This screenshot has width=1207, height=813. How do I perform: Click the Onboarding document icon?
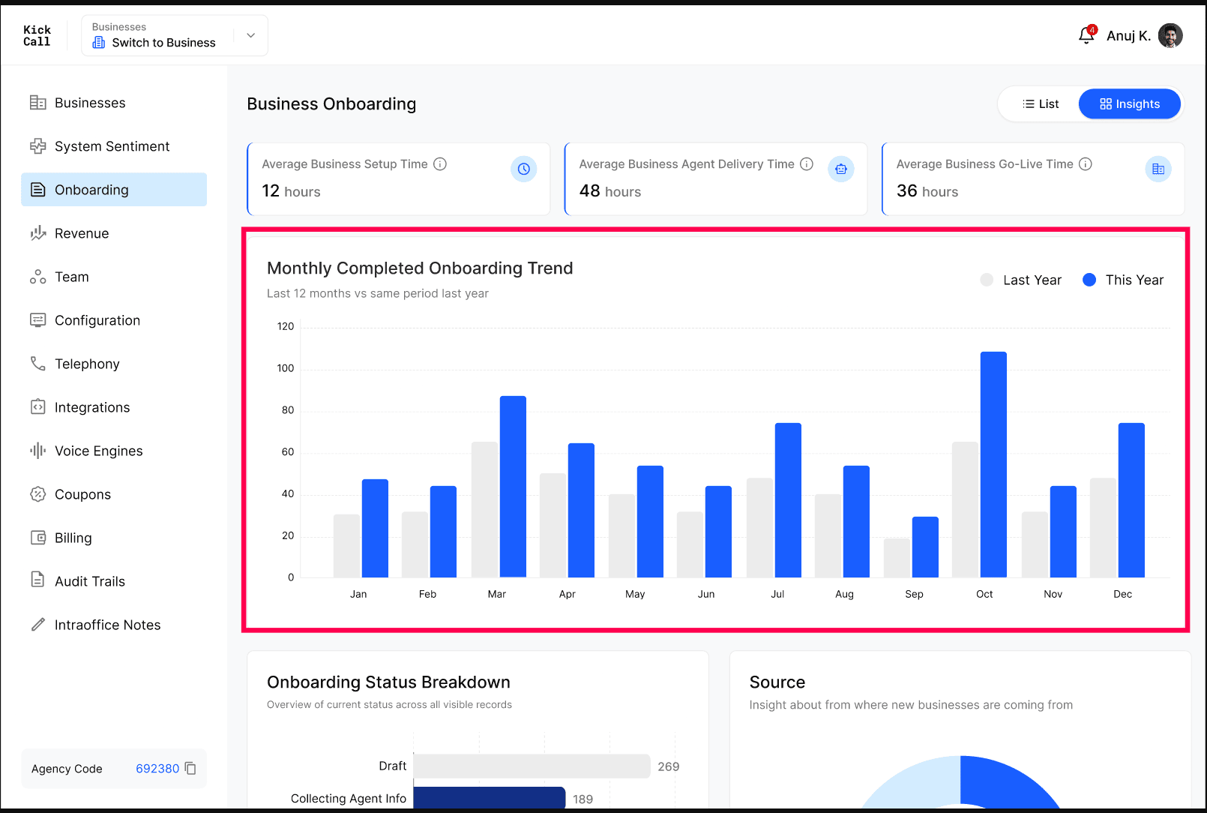click(37, 190)
